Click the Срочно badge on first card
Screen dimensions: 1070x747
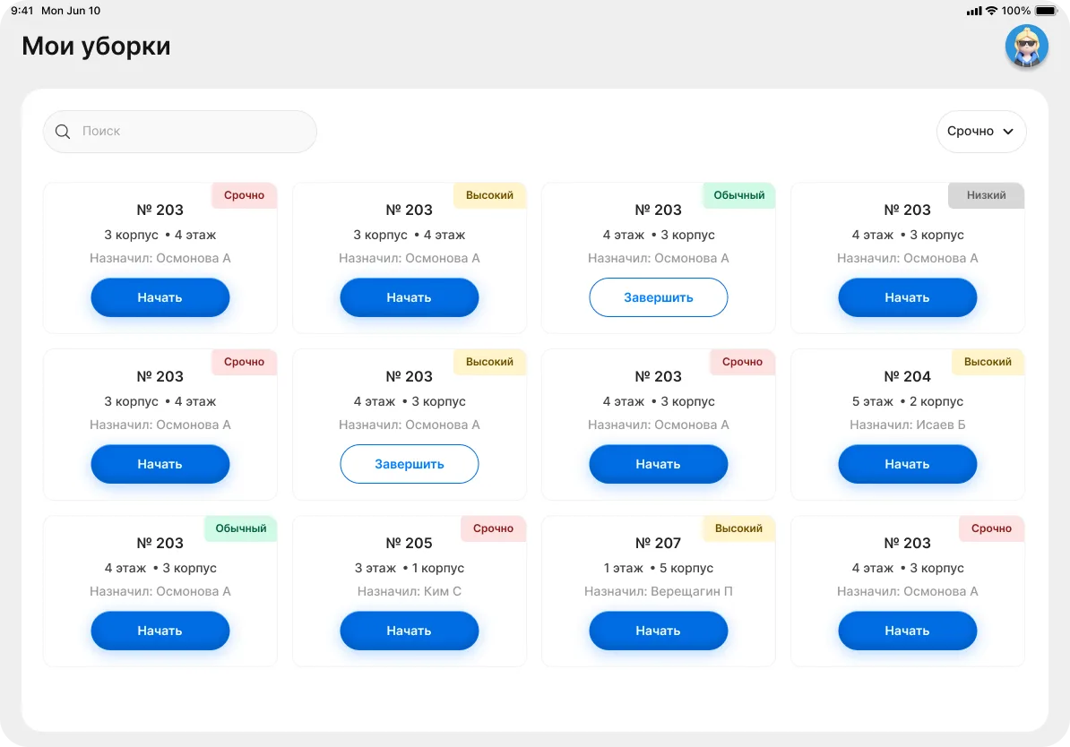coord(244,195)
